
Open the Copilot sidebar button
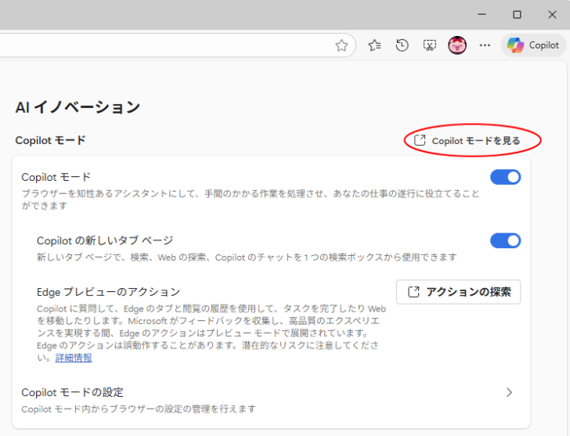pos(533,45)
